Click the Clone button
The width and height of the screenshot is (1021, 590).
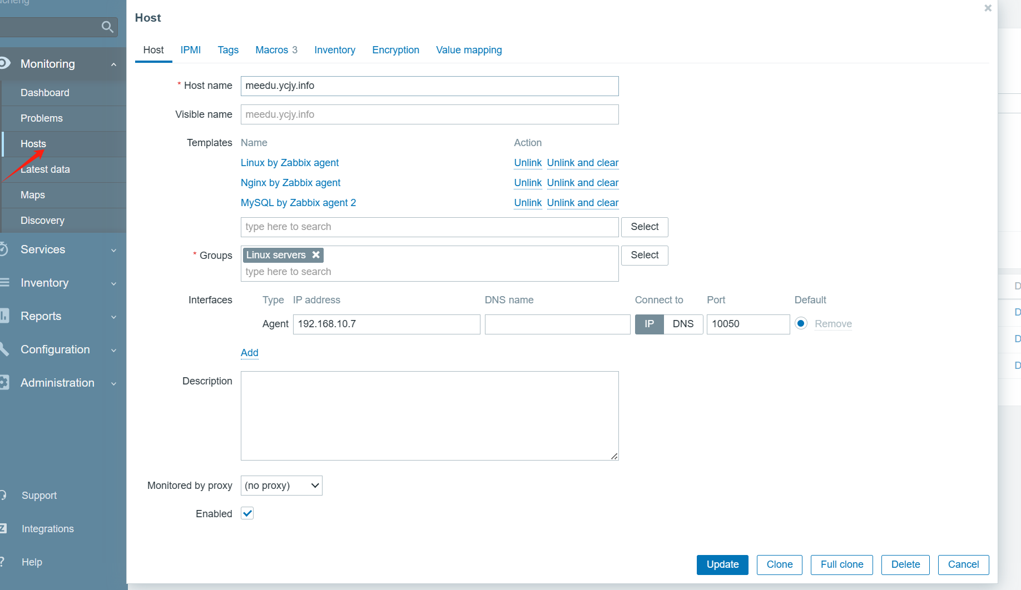click(780, 564)
